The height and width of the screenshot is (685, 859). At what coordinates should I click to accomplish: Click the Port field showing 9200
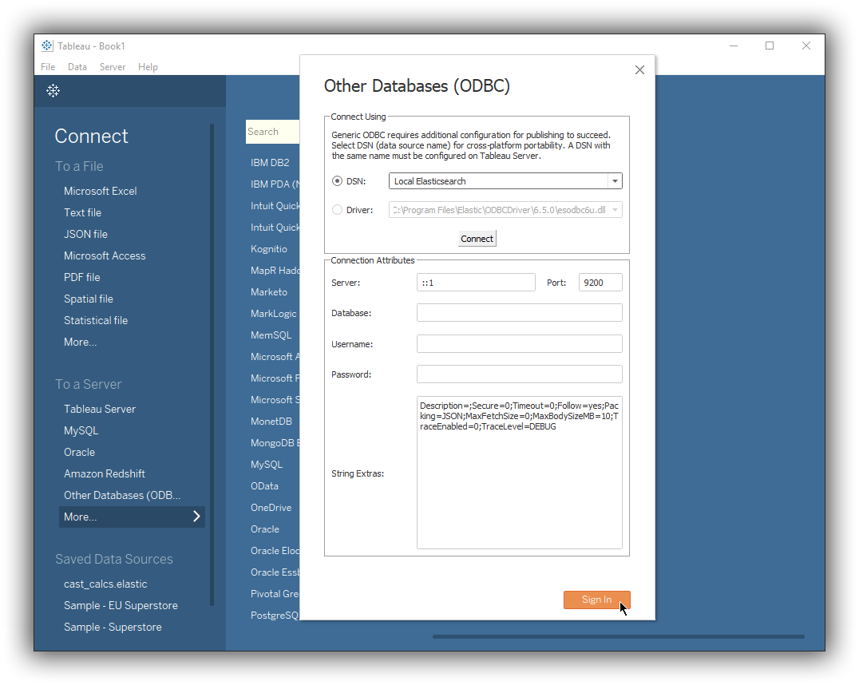pyautogui.click(x=600, y=282)
